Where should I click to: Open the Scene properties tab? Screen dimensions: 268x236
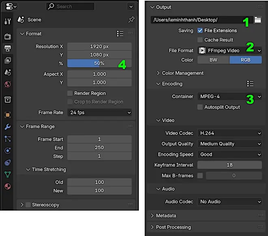8,72
